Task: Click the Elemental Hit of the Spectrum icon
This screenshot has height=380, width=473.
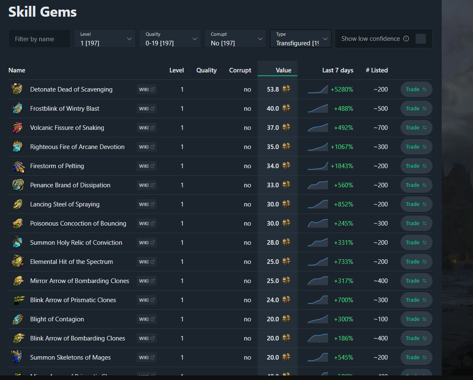Action: click(18, 261)
